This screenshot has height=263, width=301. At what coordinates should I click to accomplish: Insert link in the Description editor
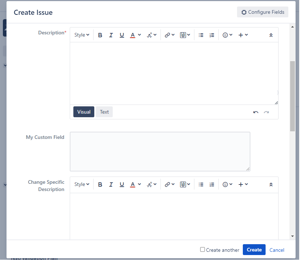pyautogui.click(x=169, y=35)
